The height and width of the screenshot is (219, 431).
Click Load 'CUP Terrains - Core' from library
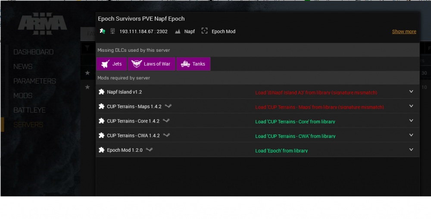tap(295, 122)
